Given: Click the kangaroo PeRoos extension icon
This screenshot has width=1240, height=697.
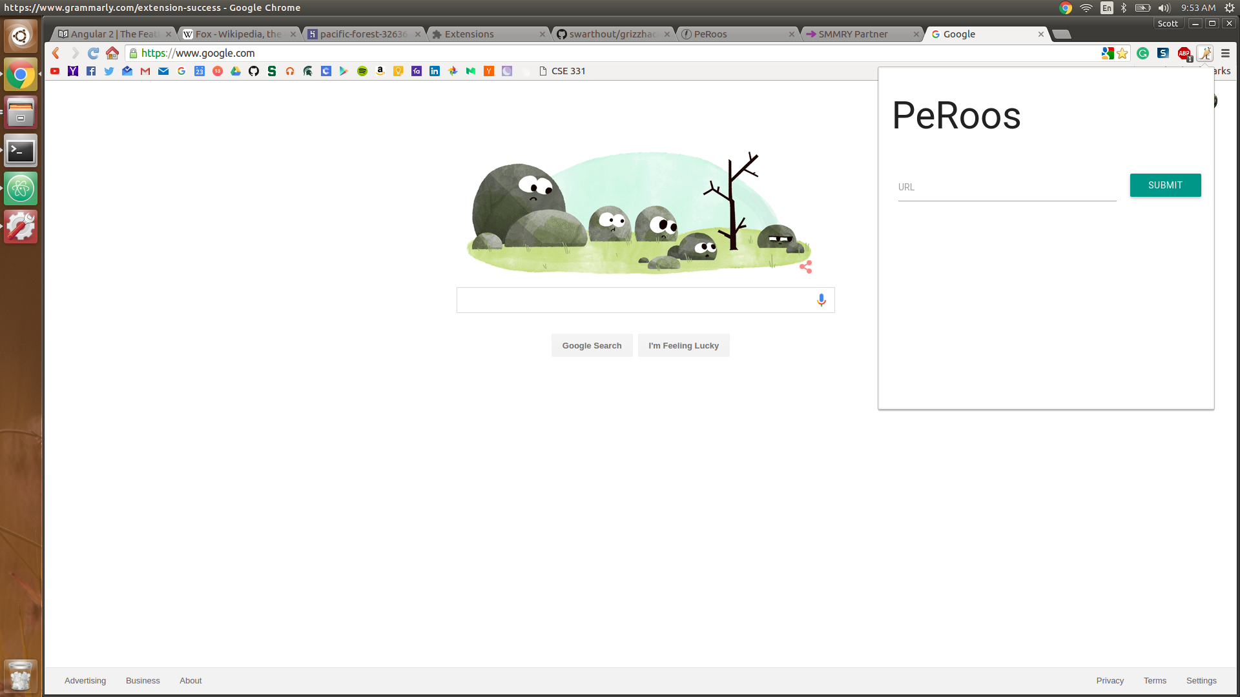Looking at the screenshot, I should coord(1205,54).
